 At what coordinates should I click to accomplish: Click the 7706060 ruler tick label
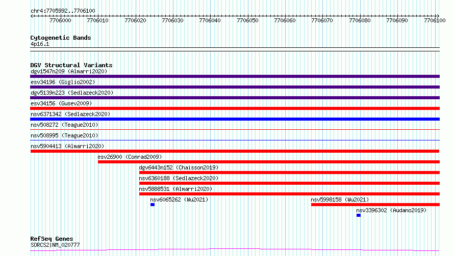pos(285,20)
